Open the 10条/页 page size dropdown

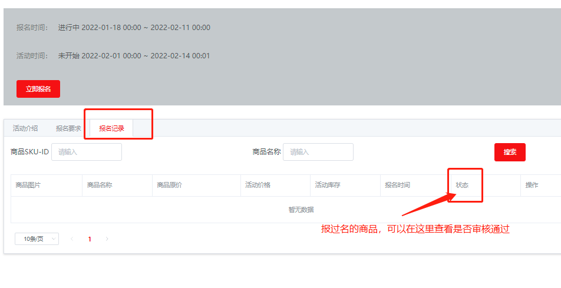pyautogui.click(x=37, y=239)
